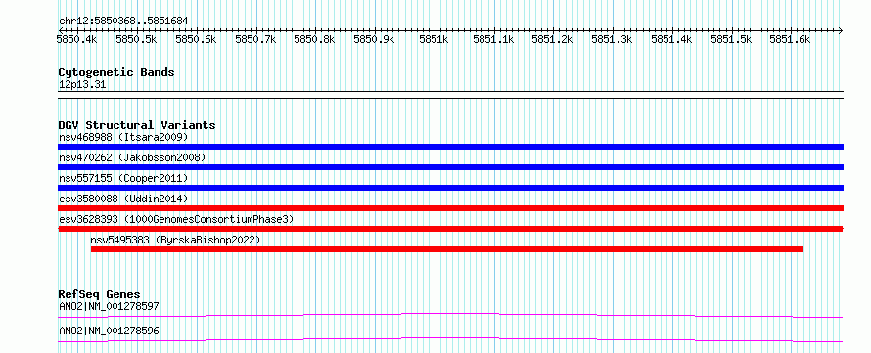Click the 5850.8k ruler tick label
The width and height of the screenshot is (871, 353).
[314, 39]
